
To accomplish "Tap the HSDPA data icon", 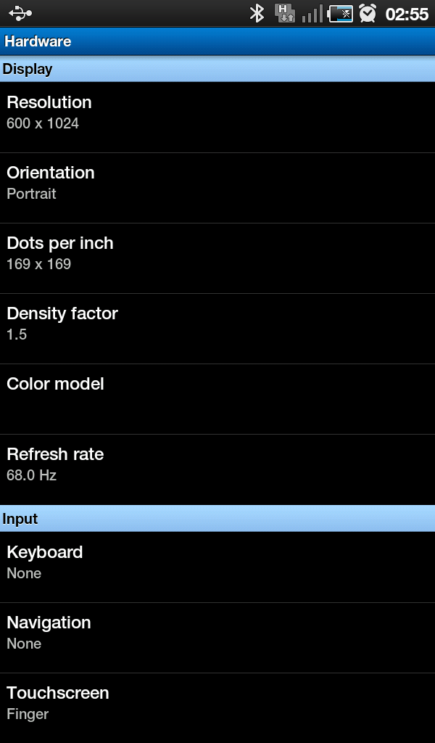I will pyautogui.click(x=285, y=13).
